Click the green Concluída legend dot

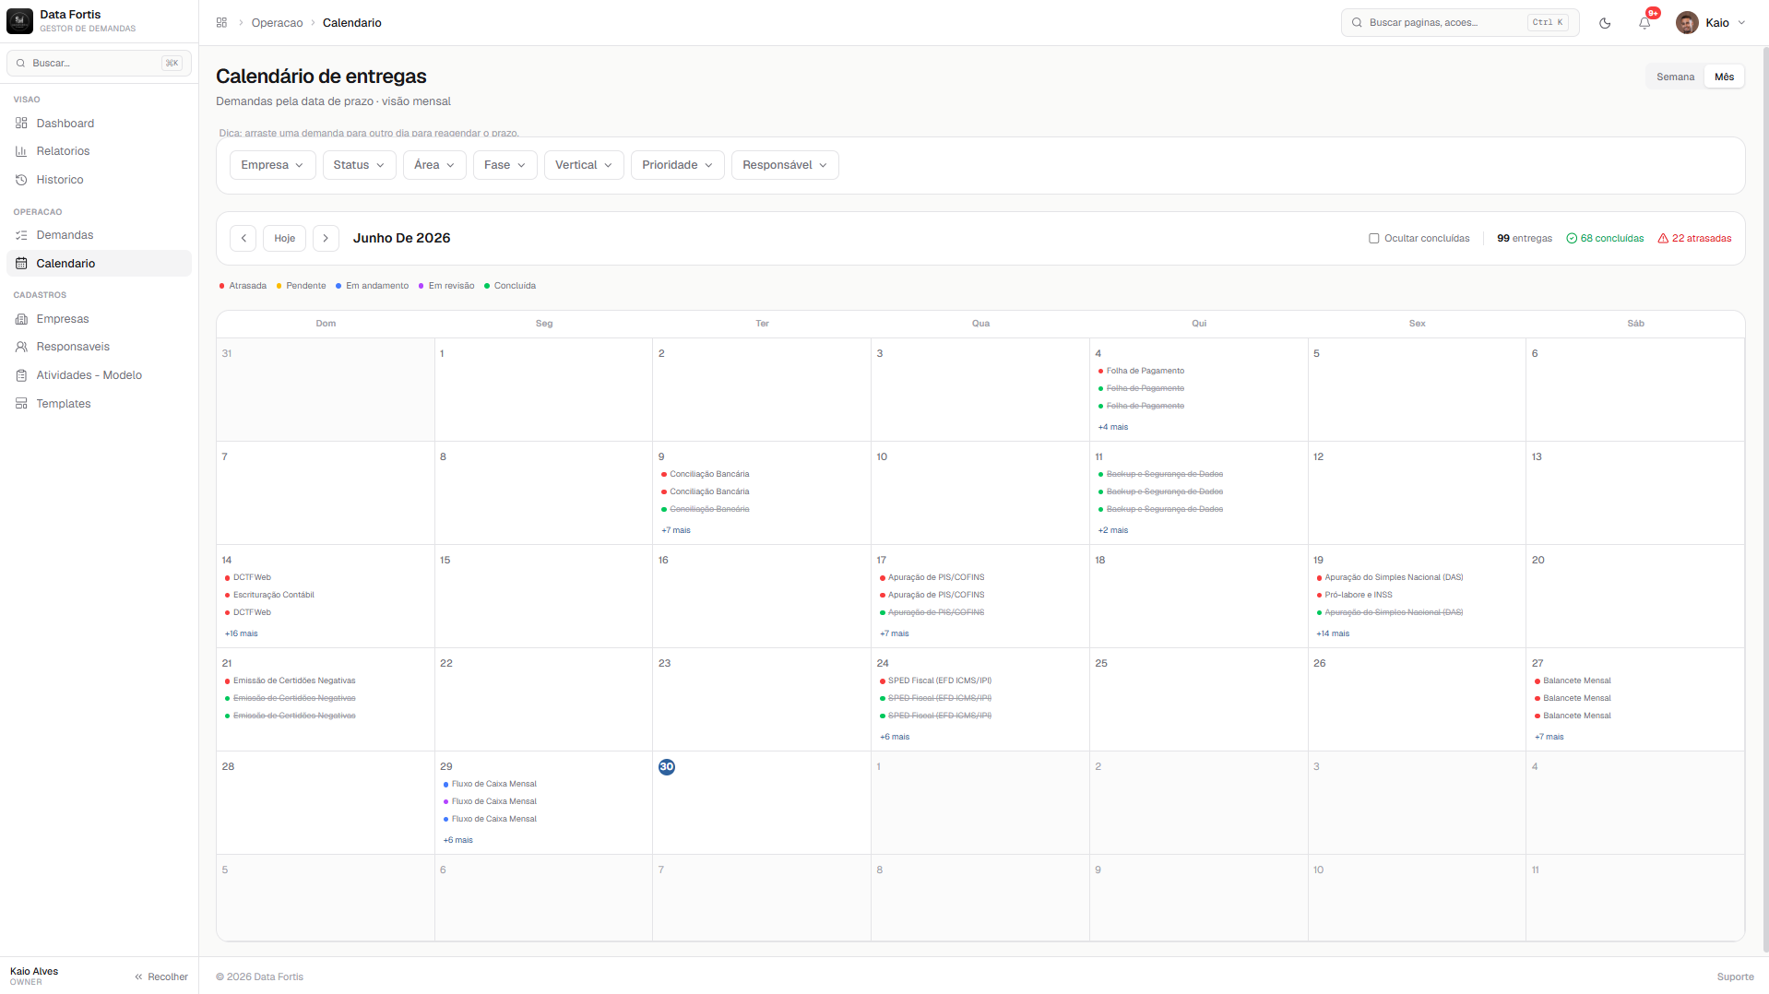[x=487, y=286]
